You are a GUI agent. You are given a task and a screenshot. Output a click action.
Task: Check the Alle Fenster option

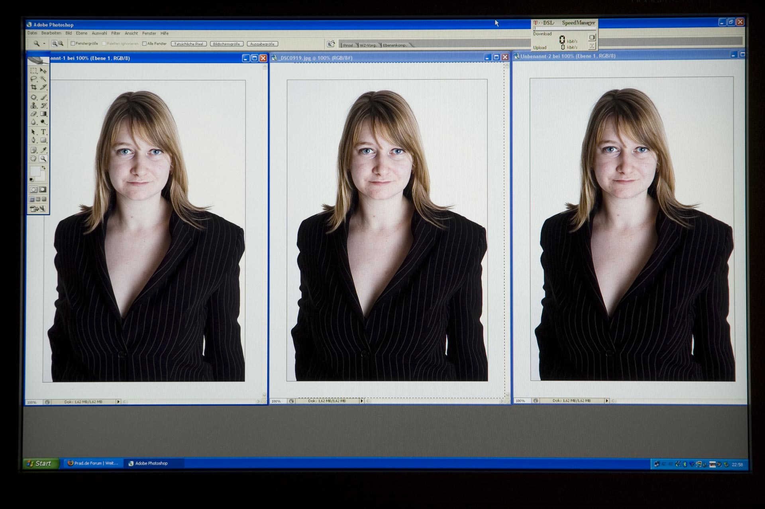(x=144, y=43)
